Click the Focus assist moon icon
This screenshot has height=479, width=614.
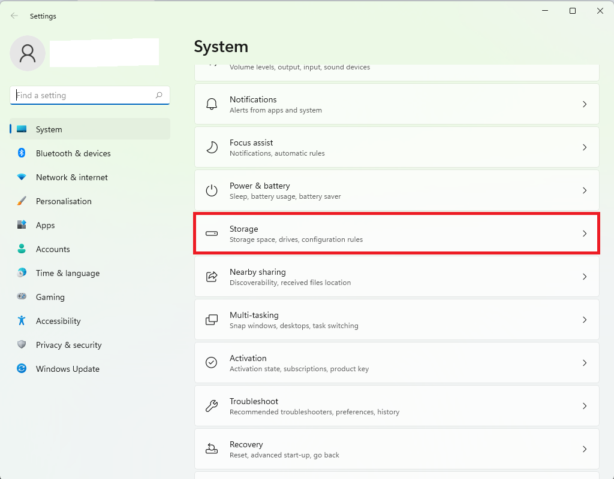pyautogui.click(x=212, y=147)
